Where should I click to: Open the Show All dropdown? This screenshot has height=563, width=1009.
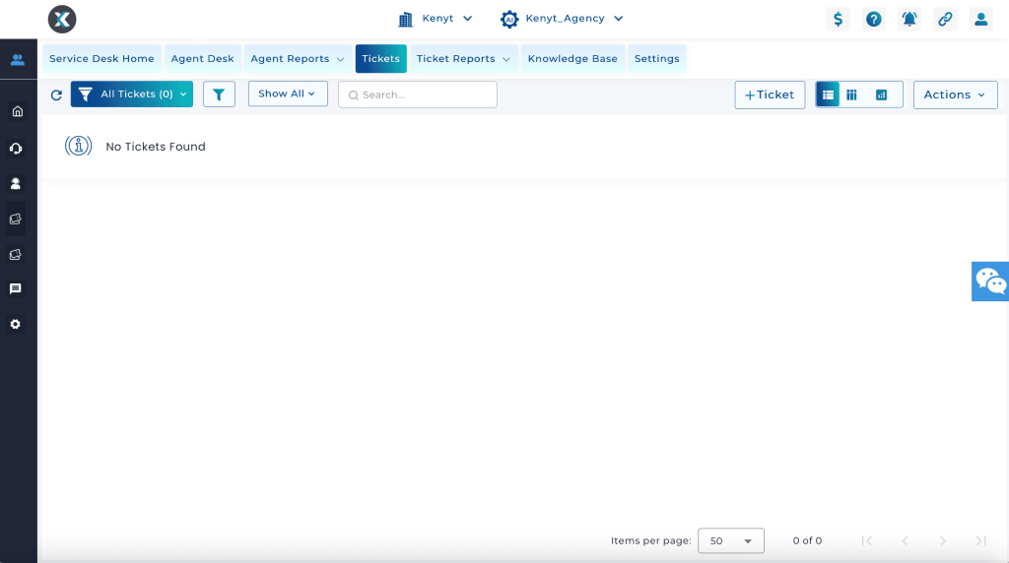287,94
